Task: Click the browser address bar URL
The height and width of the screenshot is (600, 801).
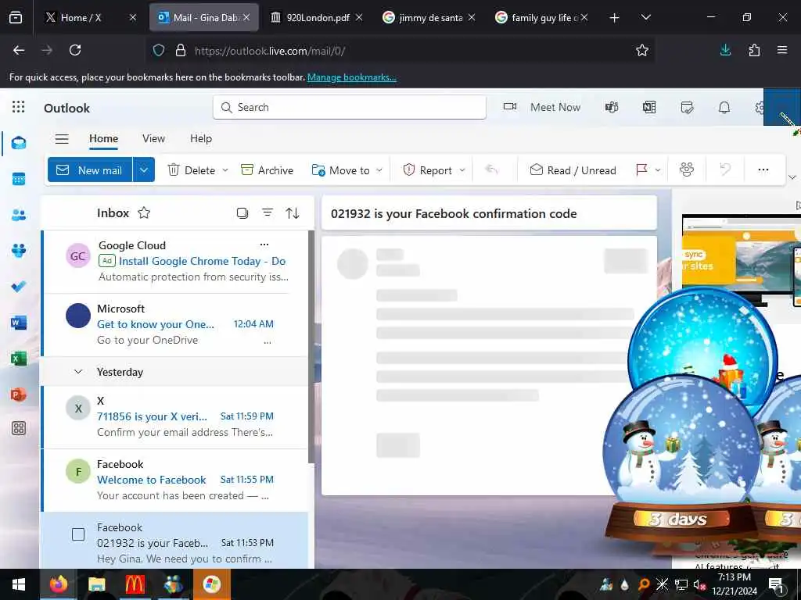Action: (x=270, y=51)
